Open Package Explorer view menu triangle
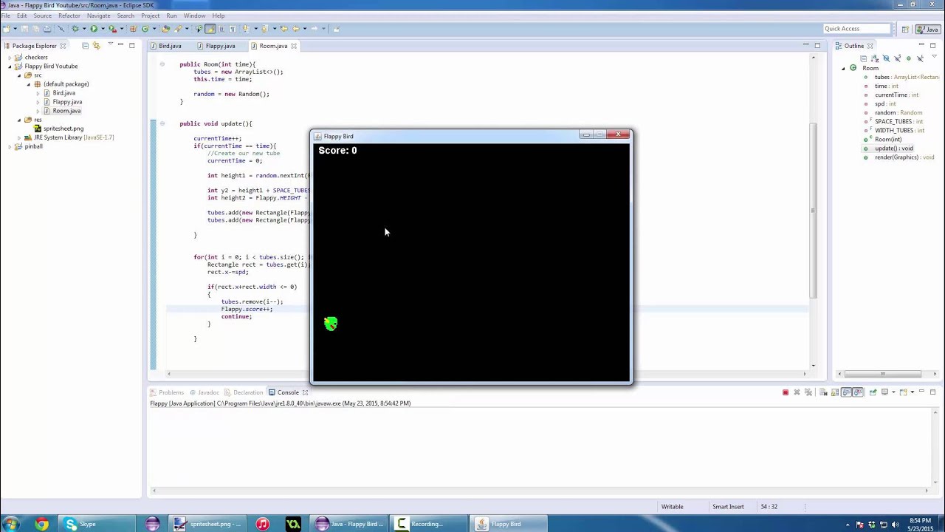Viewport: 945px width, 532px height. 110,45
